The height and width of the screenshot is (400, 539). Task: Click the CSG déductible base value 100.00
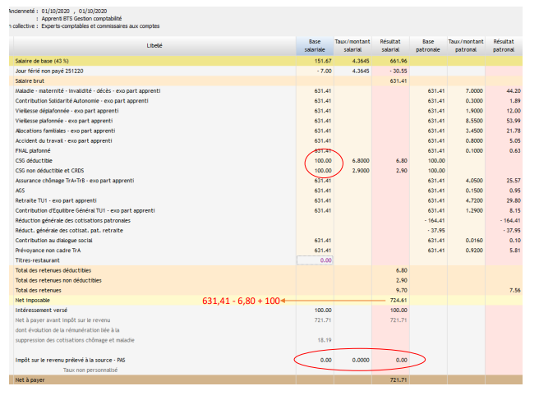pyautogui.click(x=322, y=161)
